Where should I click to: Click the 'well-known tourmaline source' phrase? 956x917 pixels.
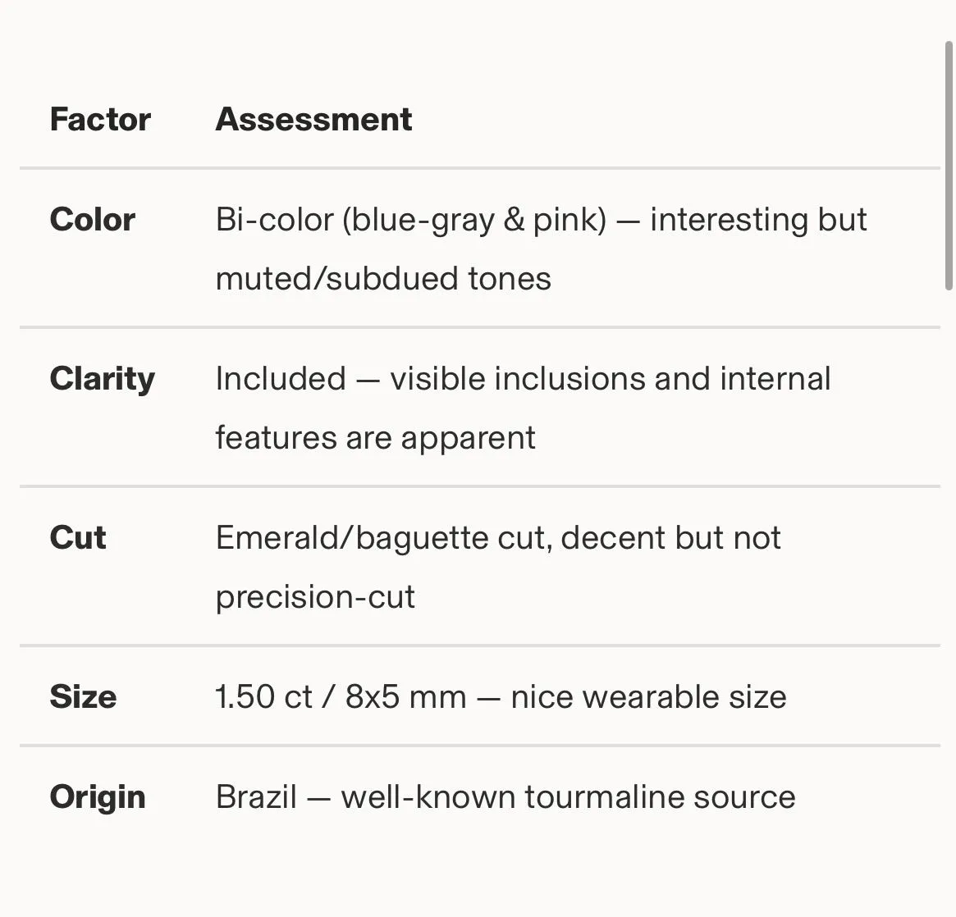568,796
